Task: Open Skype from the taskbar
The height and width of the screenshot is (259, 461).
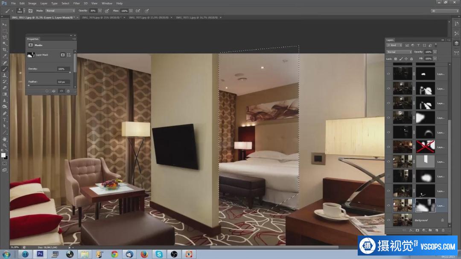Action: pyautogui.click(x=159, y=254)
